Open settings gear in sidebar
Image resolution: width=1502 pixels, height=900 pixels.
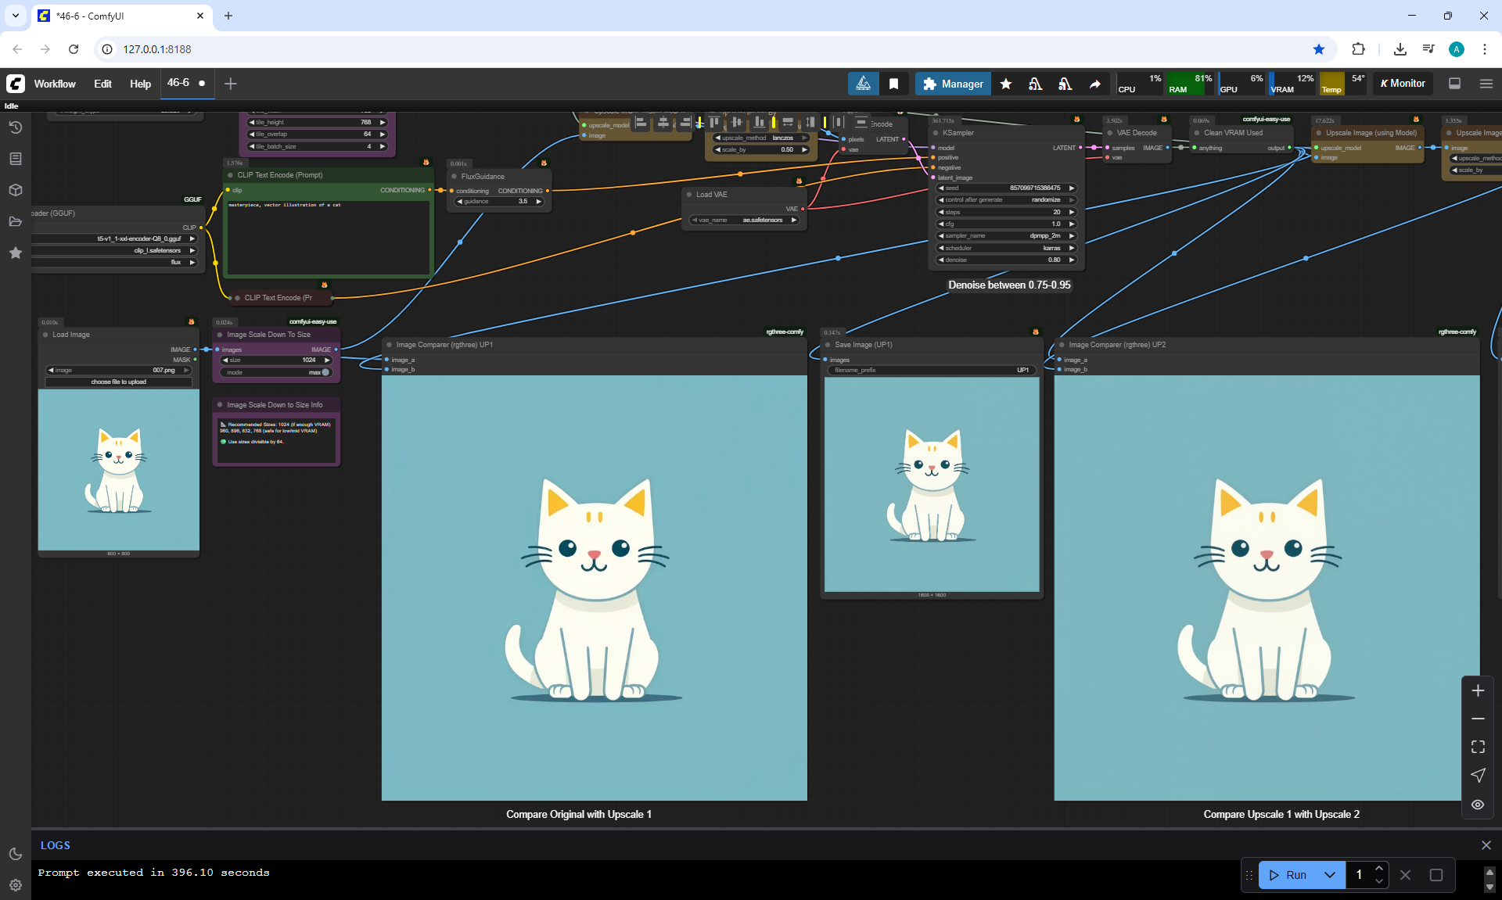[x=15, y=885]
